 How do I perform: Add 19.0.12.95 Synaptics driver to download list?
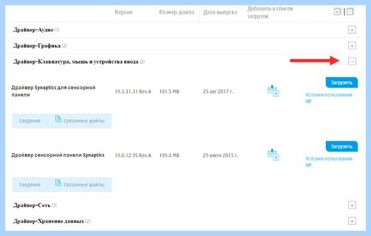273,154
